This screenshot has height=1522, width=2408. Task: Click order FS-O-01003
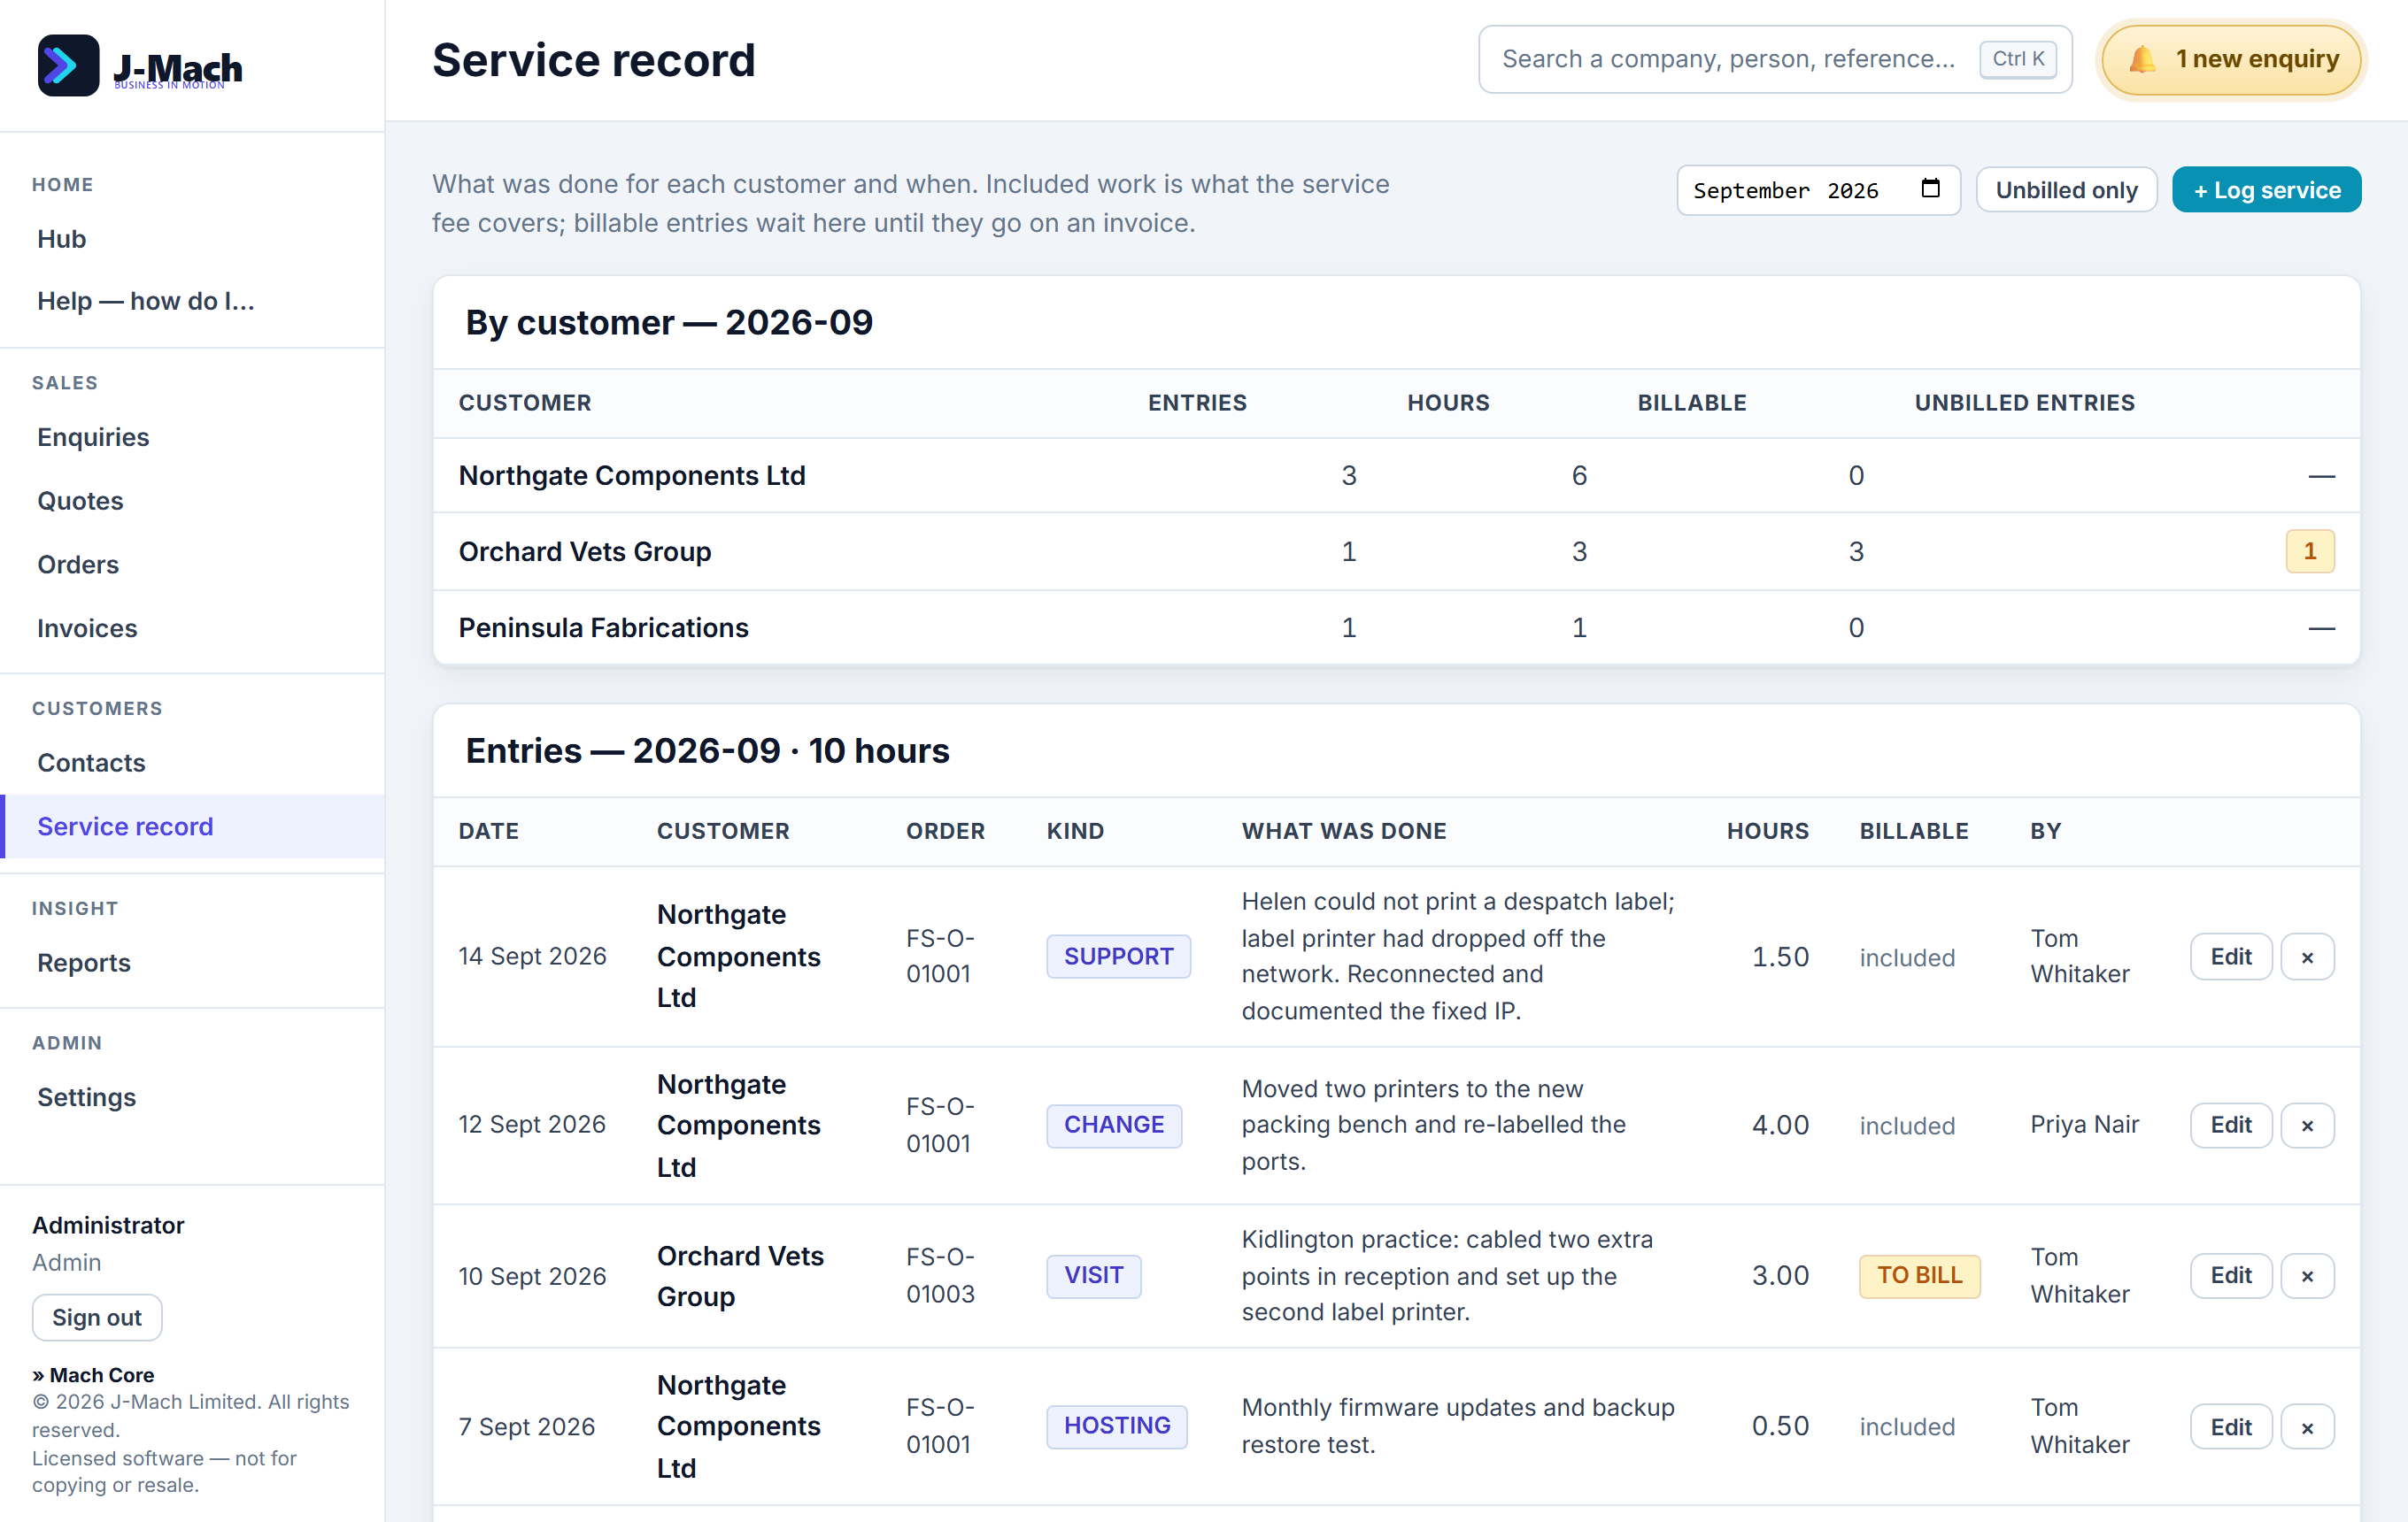click(x=940, y=1276)
